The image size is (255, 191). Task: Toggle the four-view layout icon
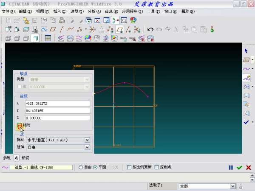pos(48,38)
